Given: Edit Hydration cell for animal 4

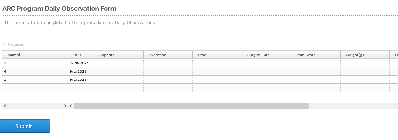Looking at the screenshot, I should coord(168,71).
